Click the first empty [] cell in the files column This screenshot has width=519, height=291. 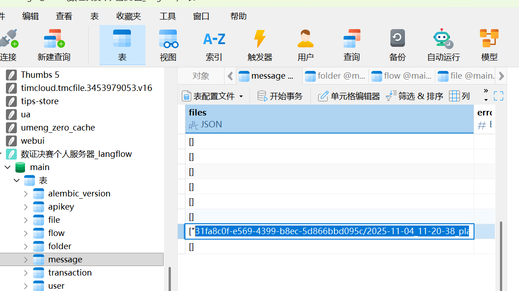point(329,142)
